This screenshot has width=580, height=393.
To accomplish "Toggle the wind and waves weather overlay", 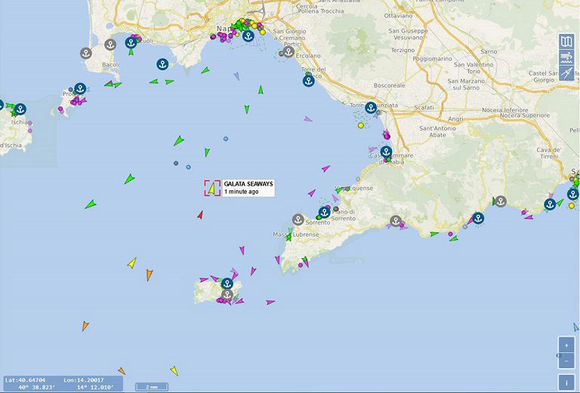I will (566, 57).
